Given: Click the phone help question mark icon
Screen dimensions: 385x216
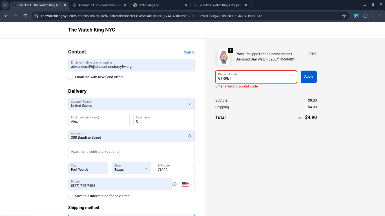Looking at the screenshot, I should point(174,184).
